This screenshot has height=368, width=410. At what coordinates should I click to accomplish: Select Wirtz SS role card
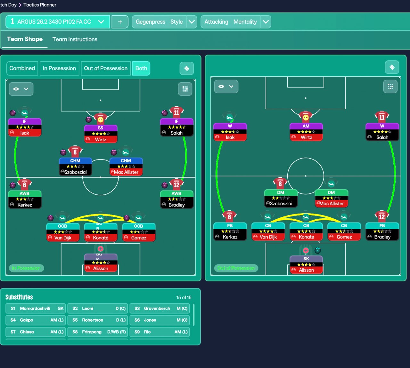[x=101, y=134]
